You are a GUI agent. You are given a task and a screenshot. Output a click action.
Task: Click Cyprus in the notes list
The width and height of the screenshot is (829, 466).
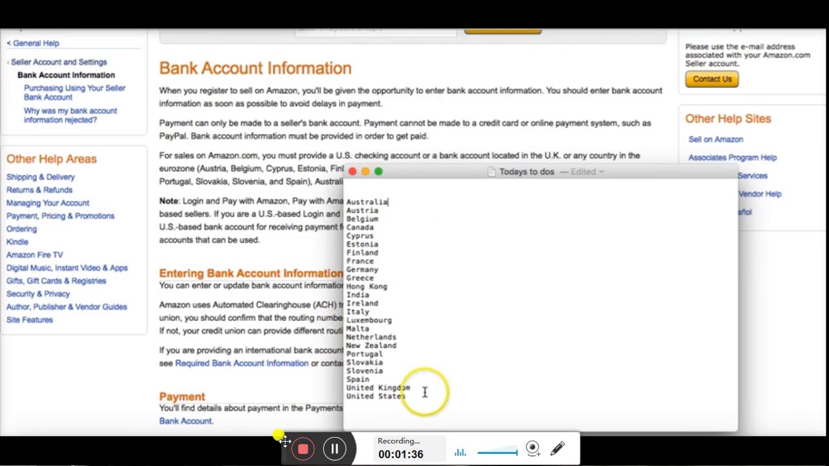tap(359, 236)
